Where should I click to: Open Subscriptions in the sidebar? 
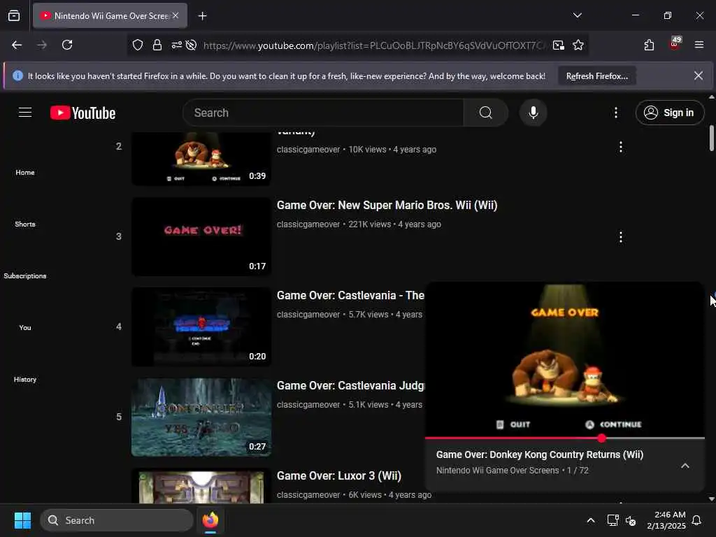24,275
